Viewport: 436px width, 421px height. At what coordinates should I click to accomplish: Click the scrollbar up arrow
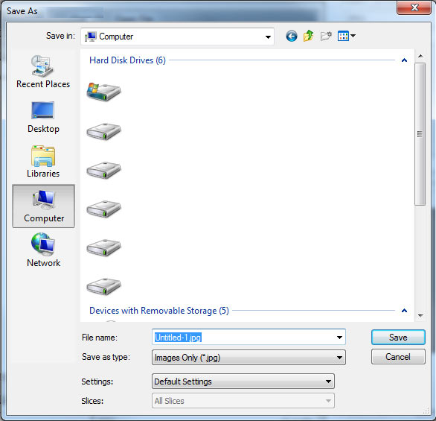point(420,56)
